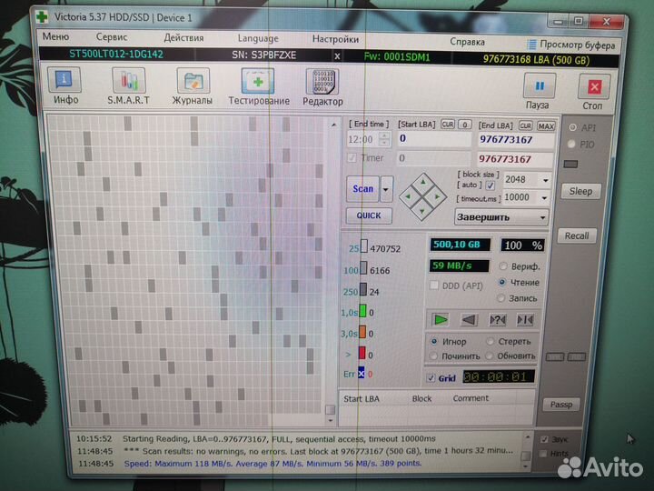The width and height of the screenshot is (654, 491).
Task: Open the Настройки menu
Action: tap(335, 39)
